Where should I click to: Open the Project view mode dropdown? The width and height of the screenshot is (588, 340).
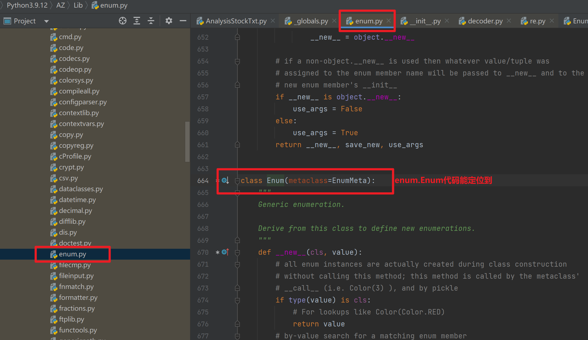click(46, 21)
